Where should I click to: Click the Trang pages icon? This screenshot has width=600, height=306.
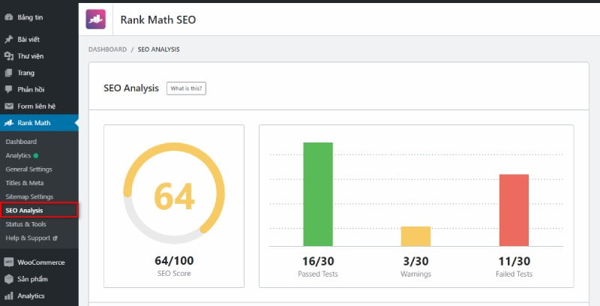[x=9, y=73]
